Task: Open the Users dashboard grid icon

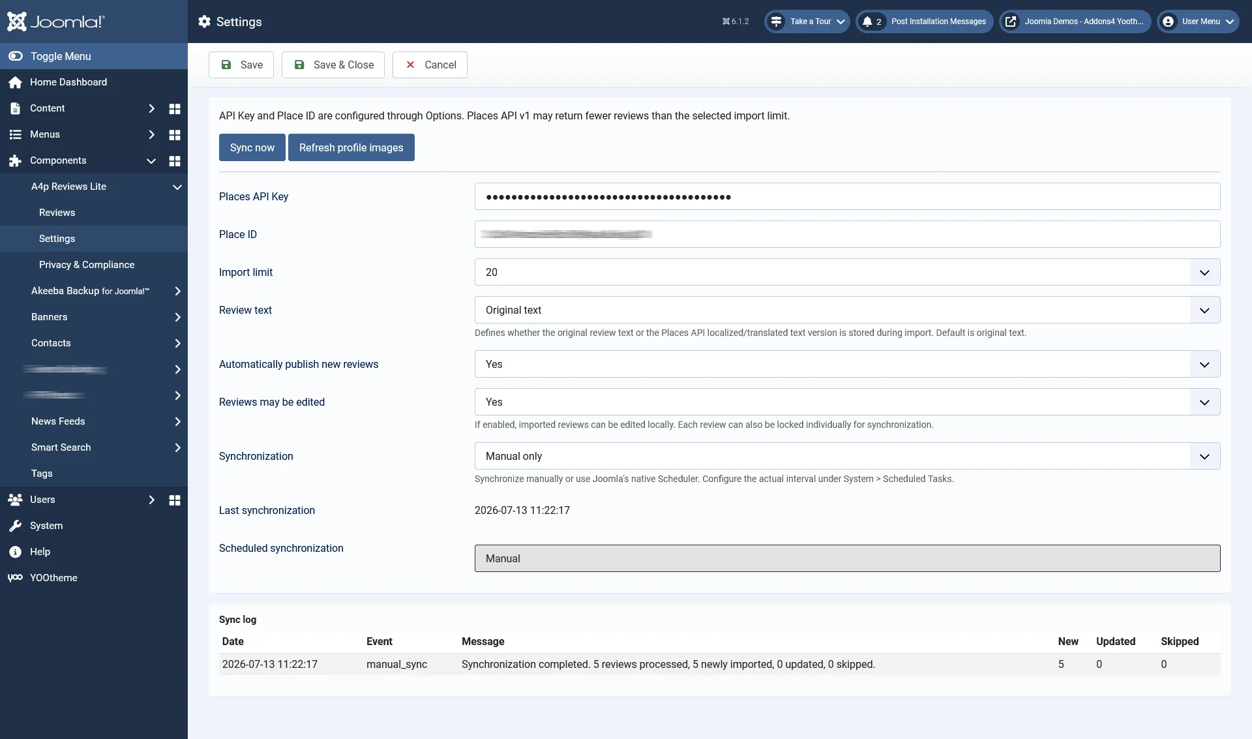Action: pos(175,500)
